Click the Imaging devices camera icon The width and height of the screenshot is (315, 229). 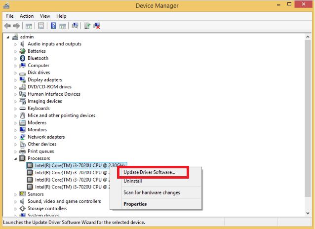(x=23, y=101)
